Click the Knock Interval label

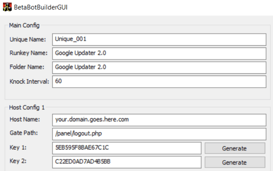29,82
